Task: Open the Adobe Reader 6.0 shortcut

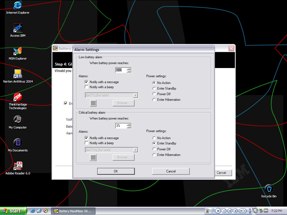Action: pyautogui.click(x=18, y=166)
